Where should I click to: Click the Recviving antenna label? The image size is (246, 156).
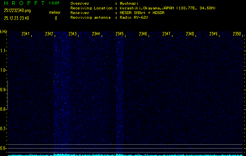pyautogui.click(x=90, y=18)
